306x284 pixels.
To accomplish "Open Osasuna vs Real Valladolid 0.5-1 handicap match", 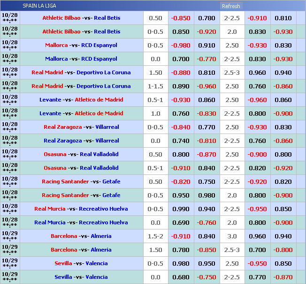I will (81, 168).
